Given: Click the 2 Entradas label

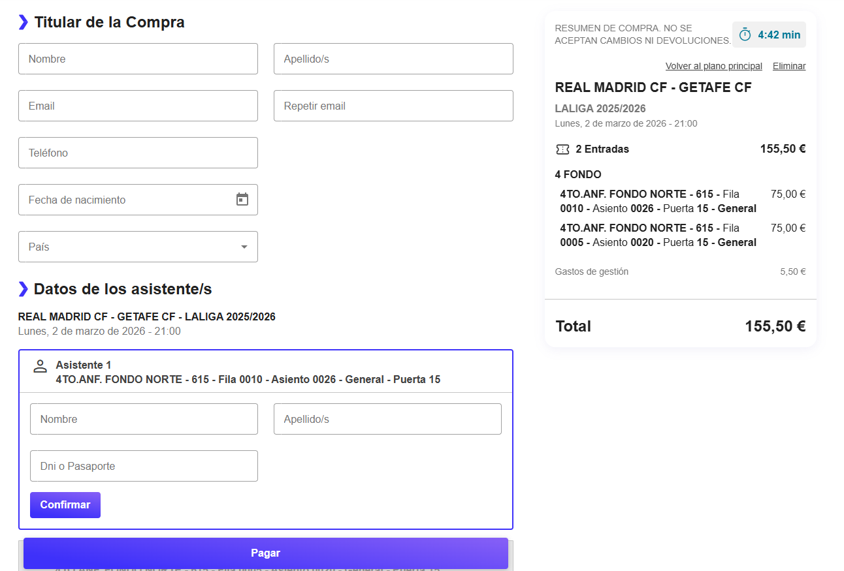Looking at the screenshot, I should click(602, 149).
